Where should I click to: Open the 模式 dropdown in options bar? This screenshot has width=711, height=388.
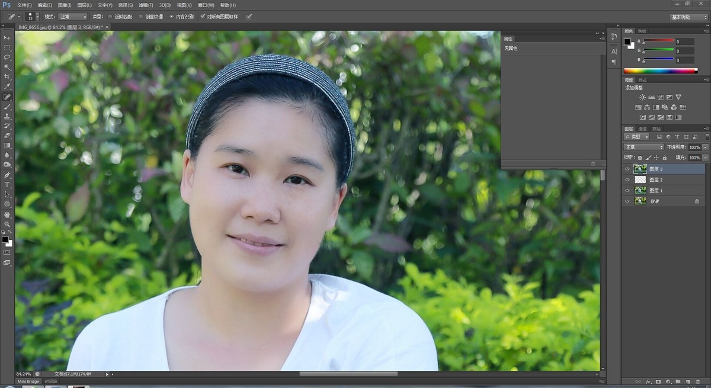[72, 17]
